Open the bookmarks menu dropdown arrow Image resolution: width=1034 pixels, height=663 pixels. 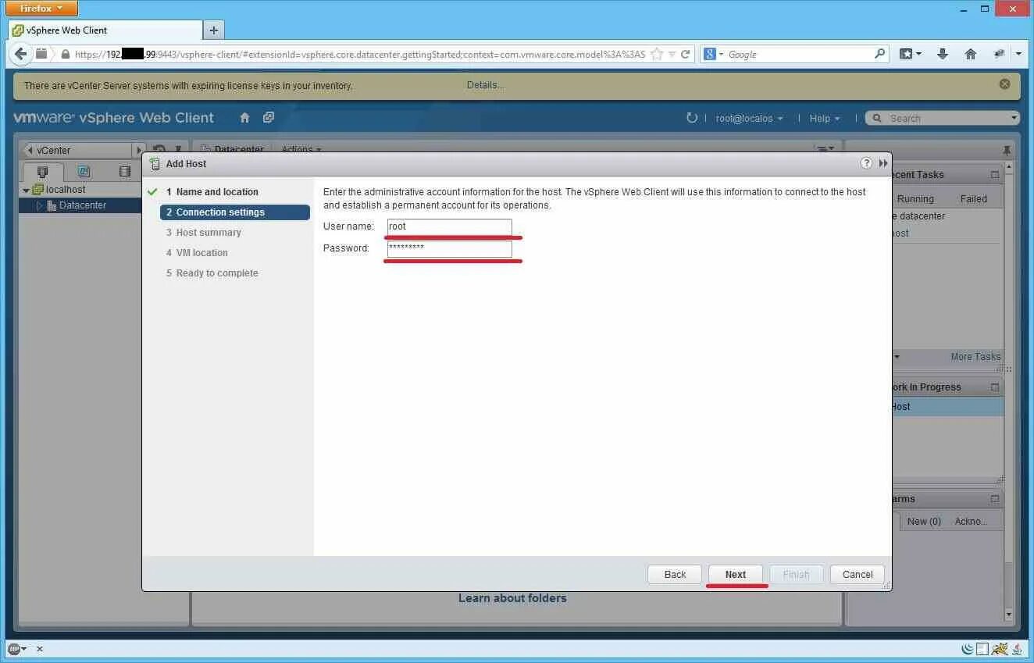pos(918,54)
